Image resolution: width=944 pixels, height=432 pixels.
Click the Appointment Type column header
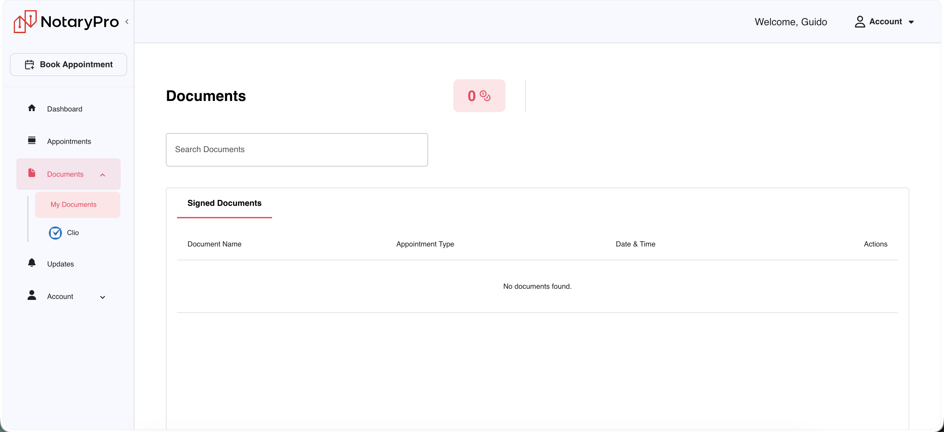point(425,244)
